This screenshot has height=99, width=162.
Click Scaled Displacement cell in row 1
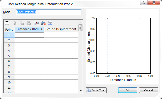[x=61, y=35]
